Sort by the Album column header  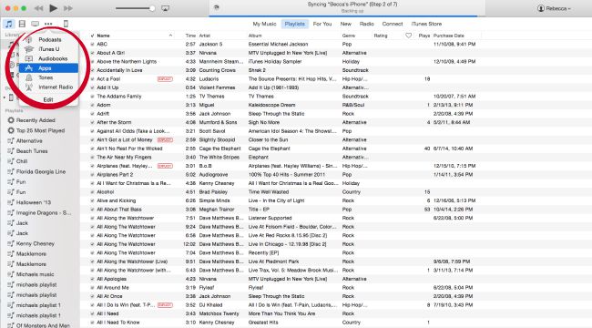coord(255,36)
